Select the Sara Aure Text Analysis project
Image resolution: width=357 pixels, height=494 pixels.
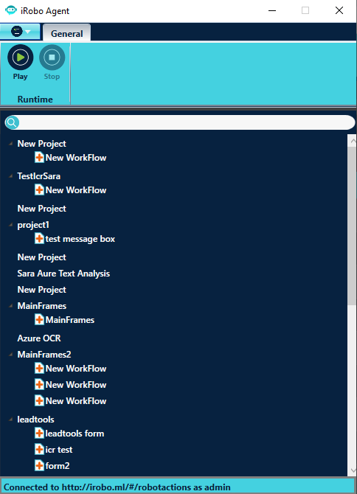coord(63,274)
